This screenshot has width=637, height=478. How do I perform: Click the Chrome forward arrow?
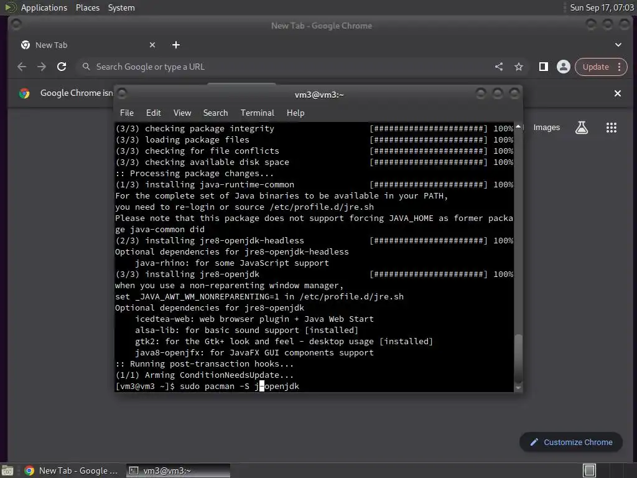(42, 67)
